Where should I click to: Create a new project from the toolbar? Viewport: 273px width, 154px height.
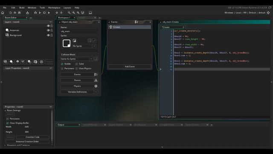click(x=10, y=13)
